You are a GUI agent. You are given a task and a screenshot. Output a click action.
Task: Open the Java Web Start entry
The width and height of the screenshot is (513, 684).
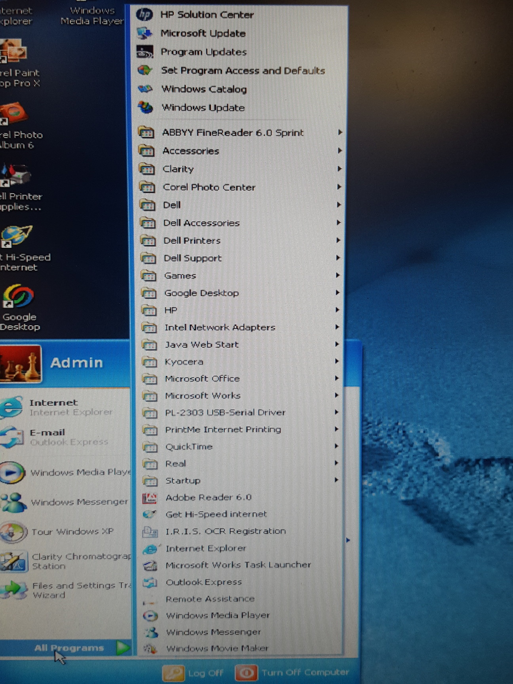coord(241,344)
